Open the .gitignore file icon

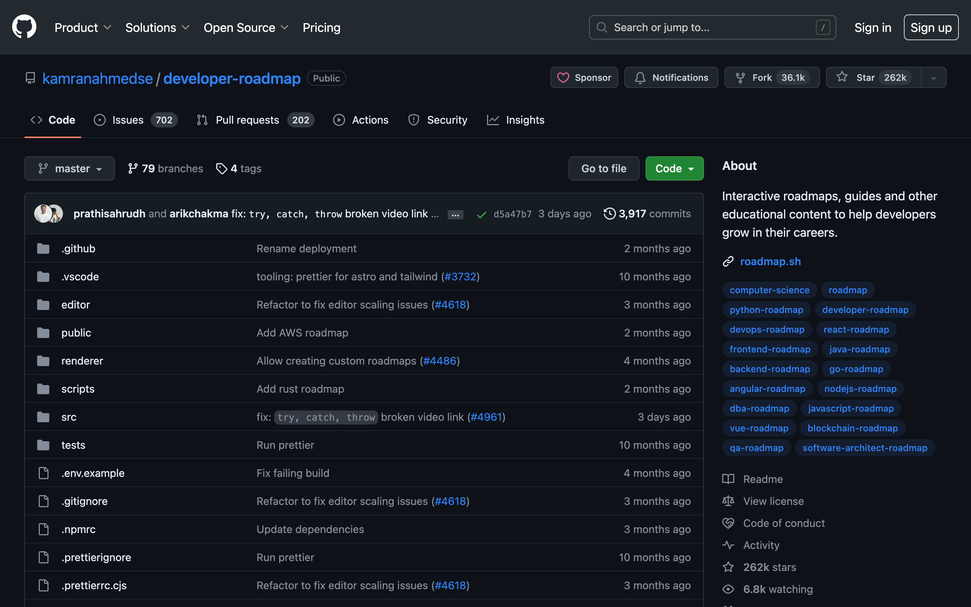[43, 502]
